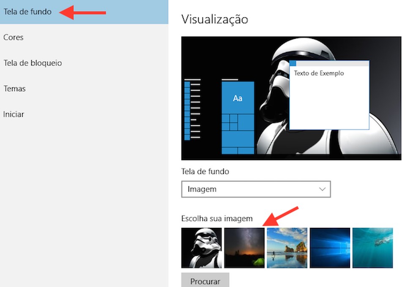
Task: Select the night sky camping wallpaper thumbnail
Action: [244, 248]
